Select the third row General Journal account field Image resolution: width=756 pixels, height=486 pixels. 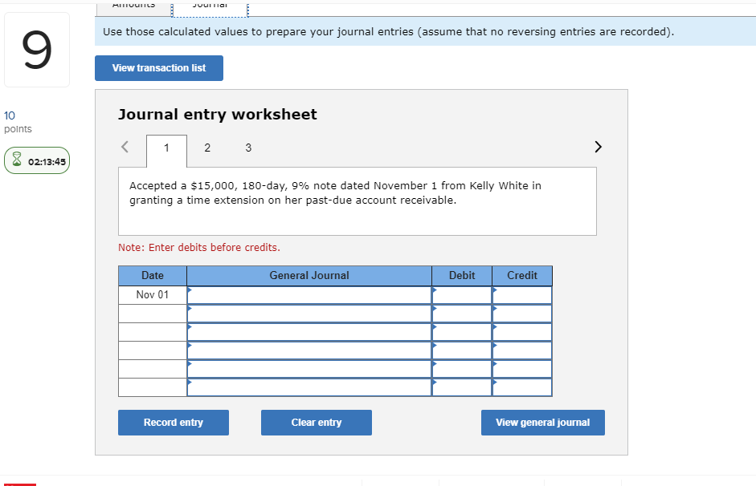309,332
